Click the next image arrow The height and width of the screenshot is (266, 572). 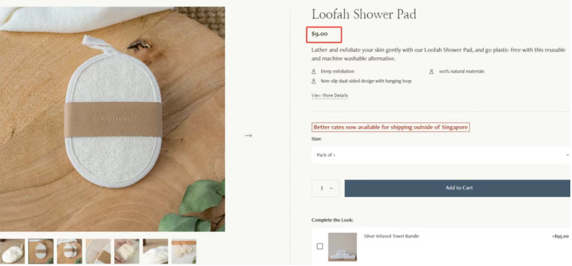point(248,135)
